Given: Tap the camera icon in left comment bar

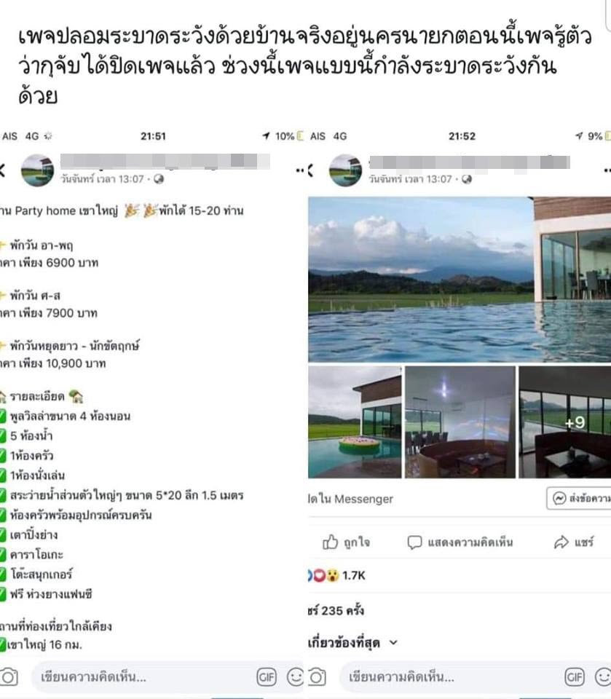Looking at the screenshot, I should coord(8,677).
